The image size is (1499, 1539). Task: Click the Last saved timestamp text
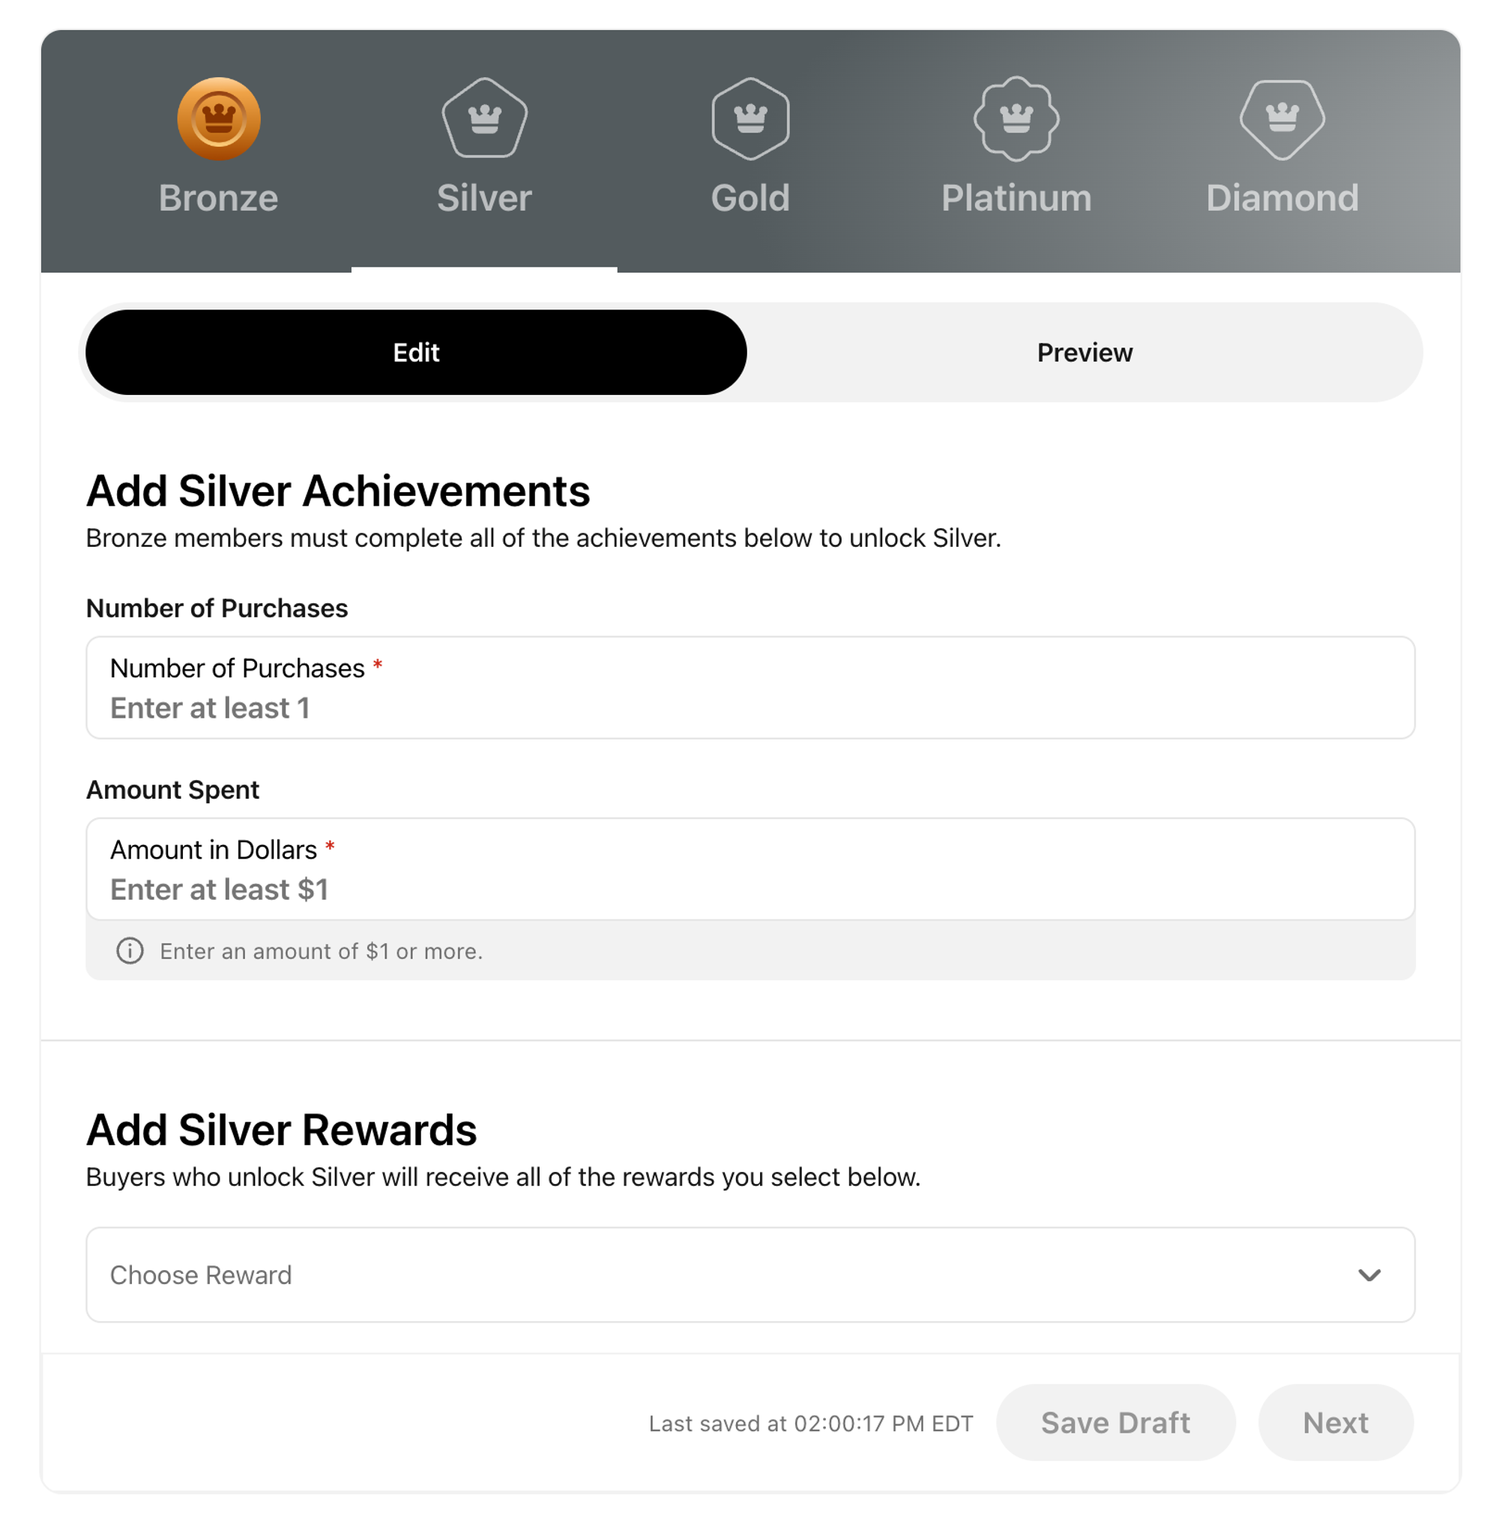[811, 1424]
